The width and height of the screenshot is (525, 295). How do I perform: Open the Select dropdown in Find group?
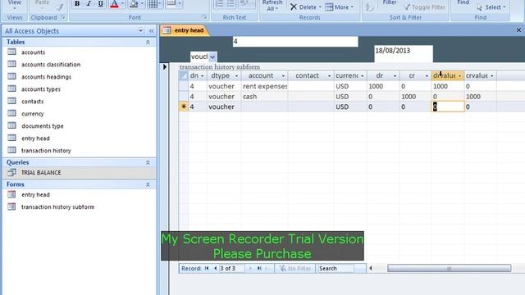pyautogui.click(x=491, y=7)
